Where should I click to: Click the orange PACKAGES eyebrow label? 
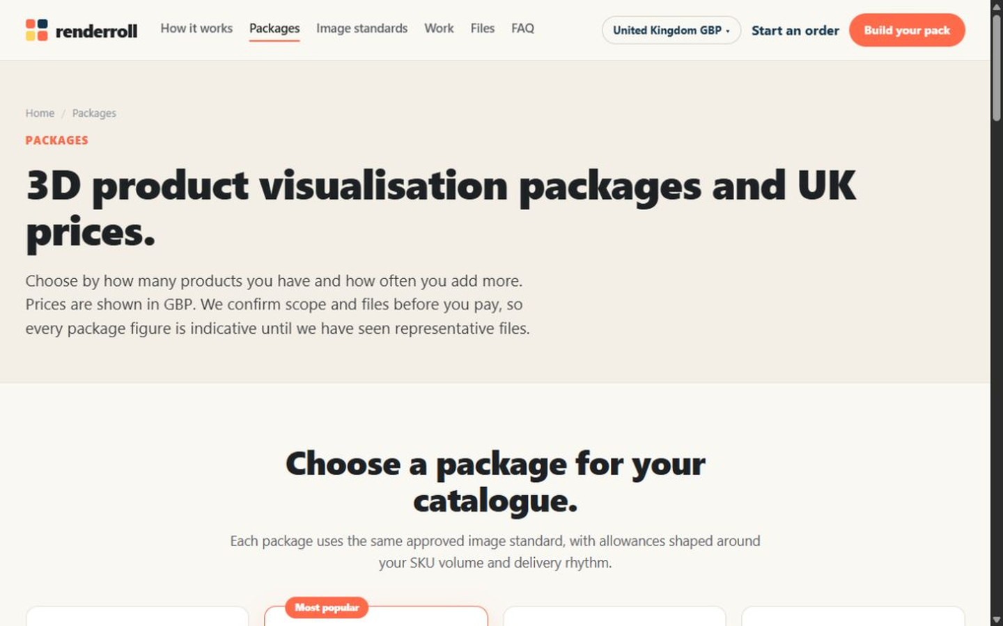click(57, 141)
